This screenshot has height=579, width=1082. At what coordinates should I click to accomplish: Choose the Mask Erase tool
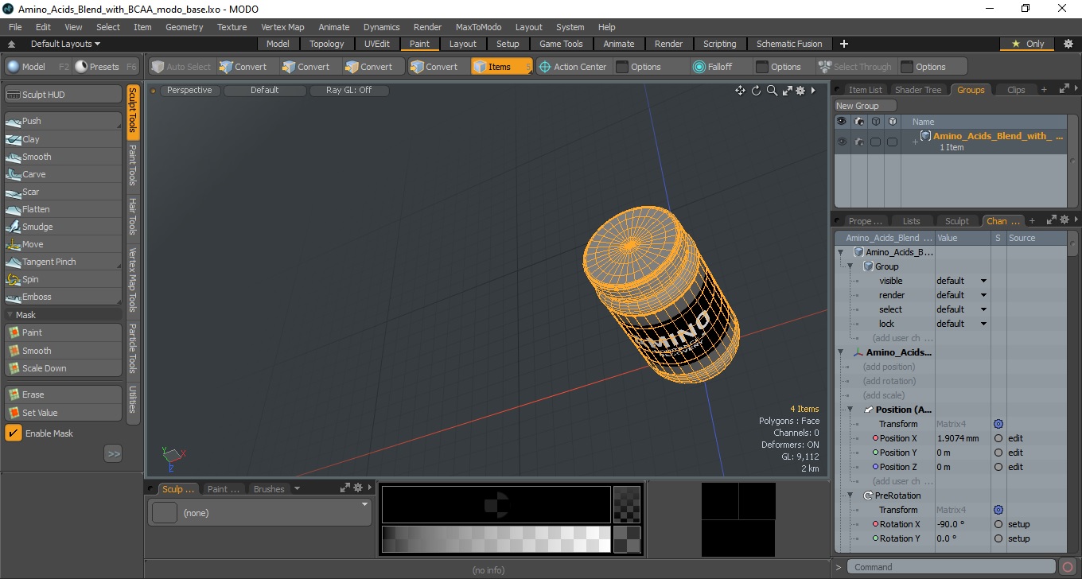pyautogui.click(x=64, y=394)
